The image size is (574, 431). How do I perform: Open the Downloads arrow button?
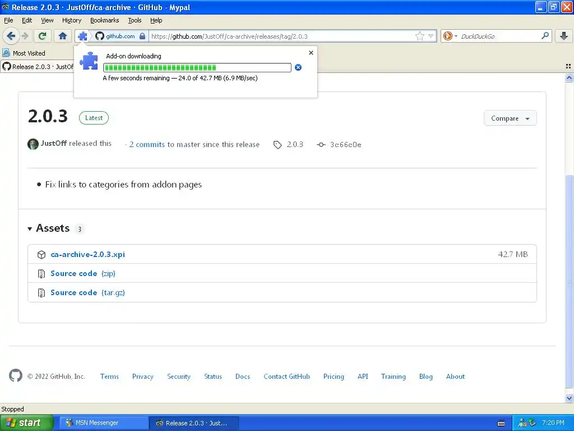564,36
